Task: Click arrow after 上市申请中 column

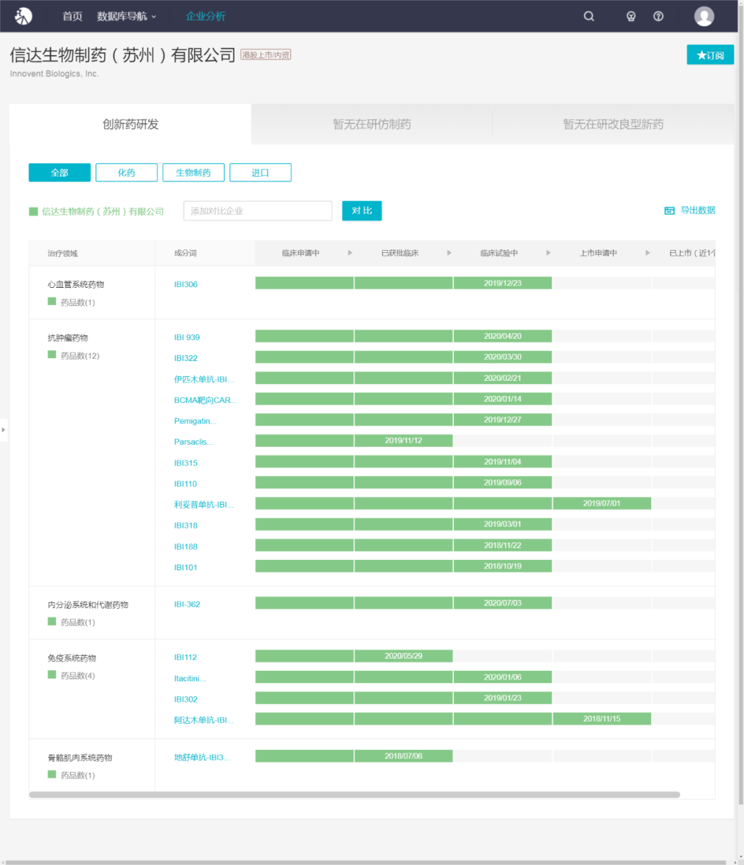Action: 648,253
